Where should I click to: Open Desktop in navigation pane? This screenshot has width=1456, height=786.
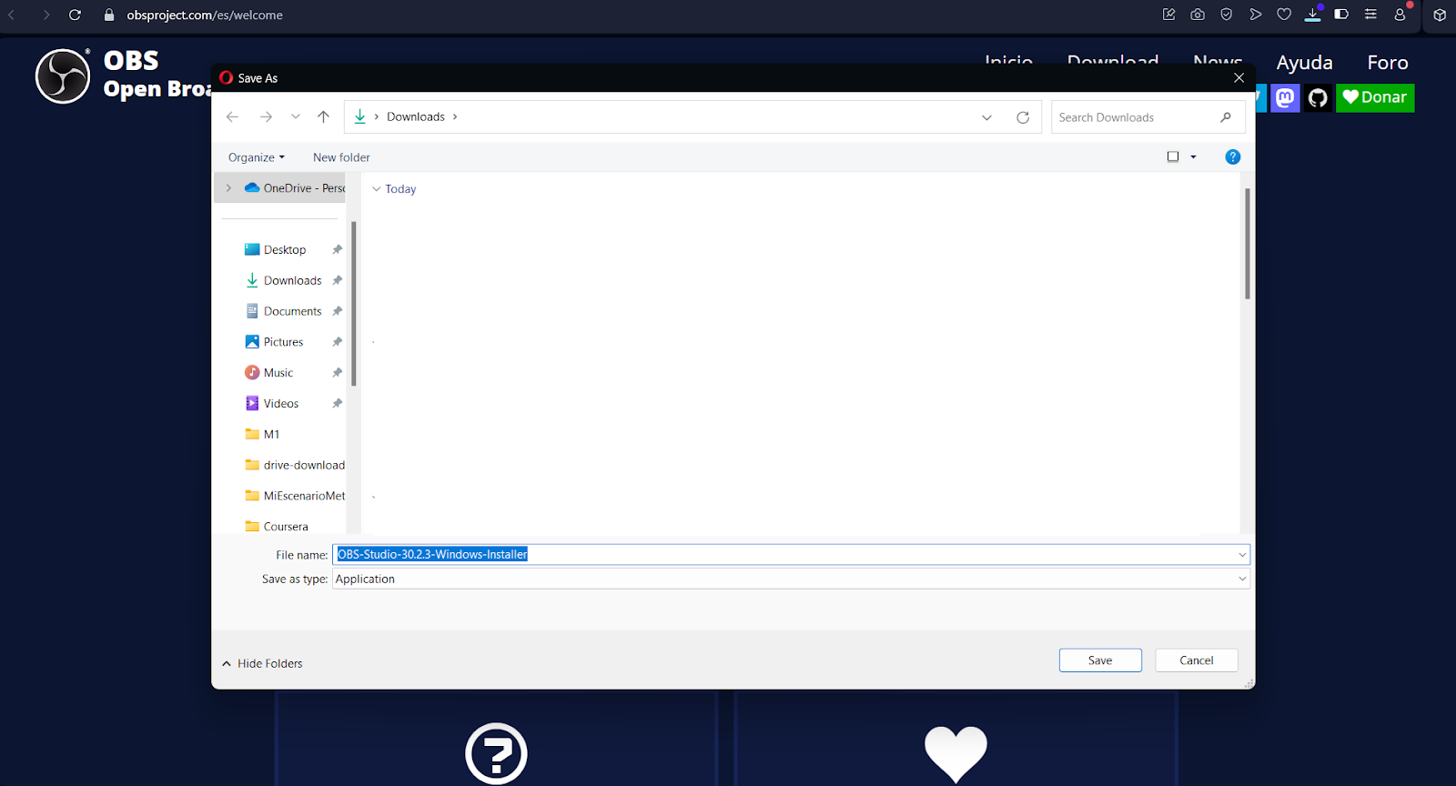pyautogui.click(x=285, y=249)
